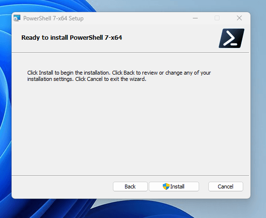Cancel the setup wizard
Screen dimensions: 266x218
click(226, 187)
